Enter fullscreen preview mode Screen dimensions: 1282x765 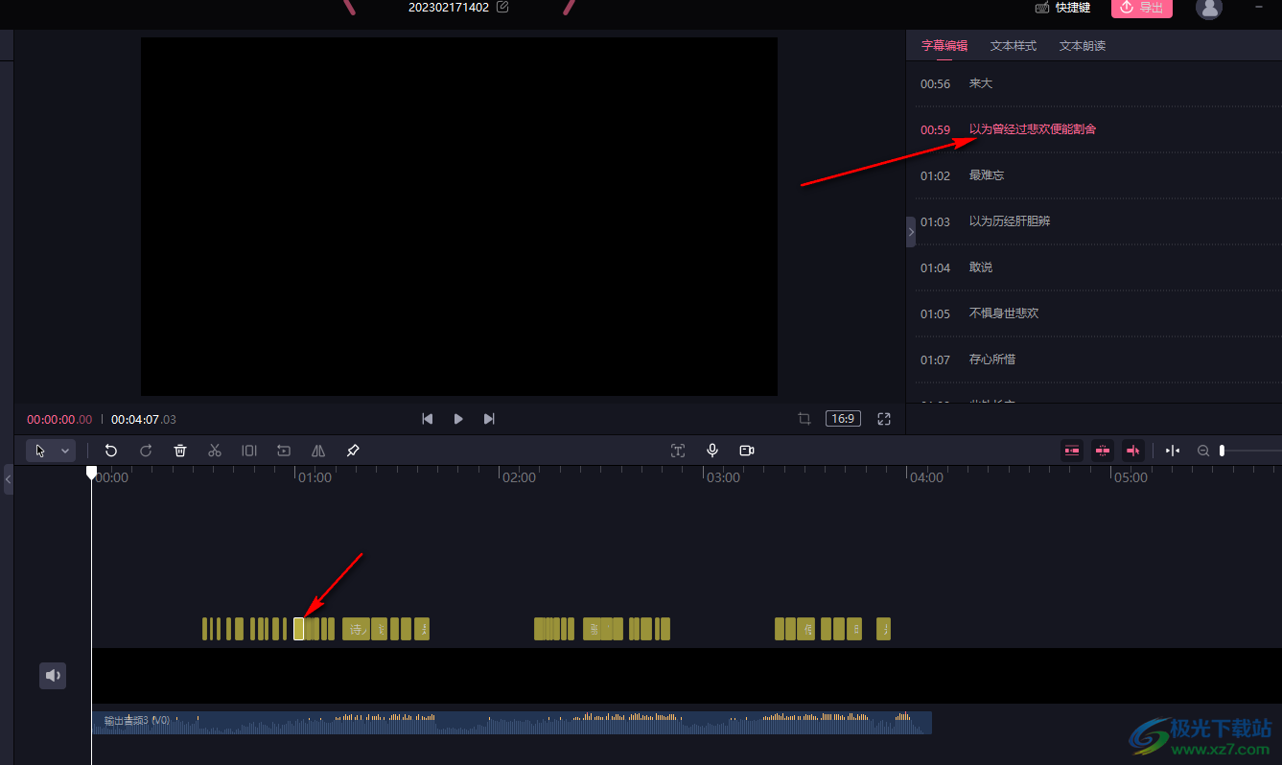[x=884, y=419]
